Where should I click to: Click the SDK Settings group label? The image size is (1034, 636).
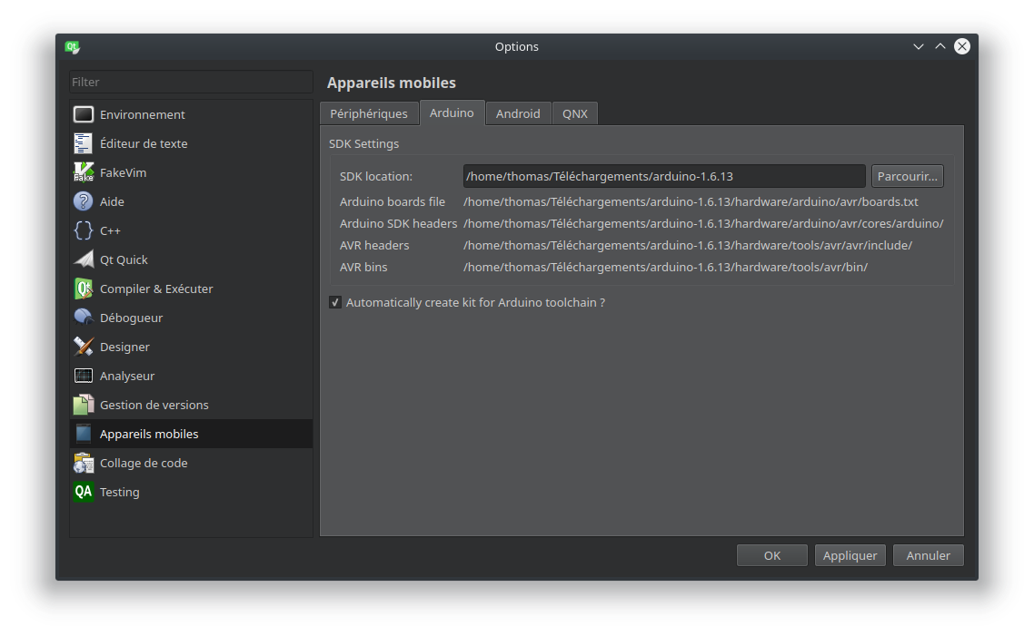(363, 143)
